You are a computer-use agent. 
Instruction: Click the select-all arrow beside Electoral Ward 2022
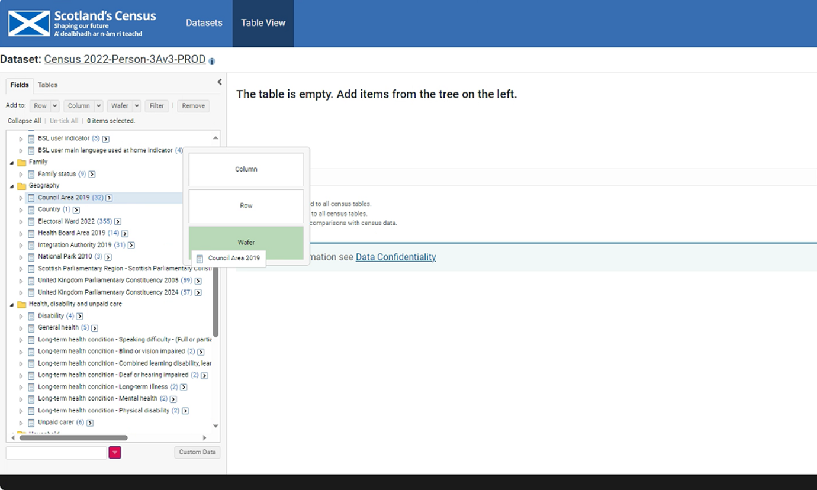(118, 221)
